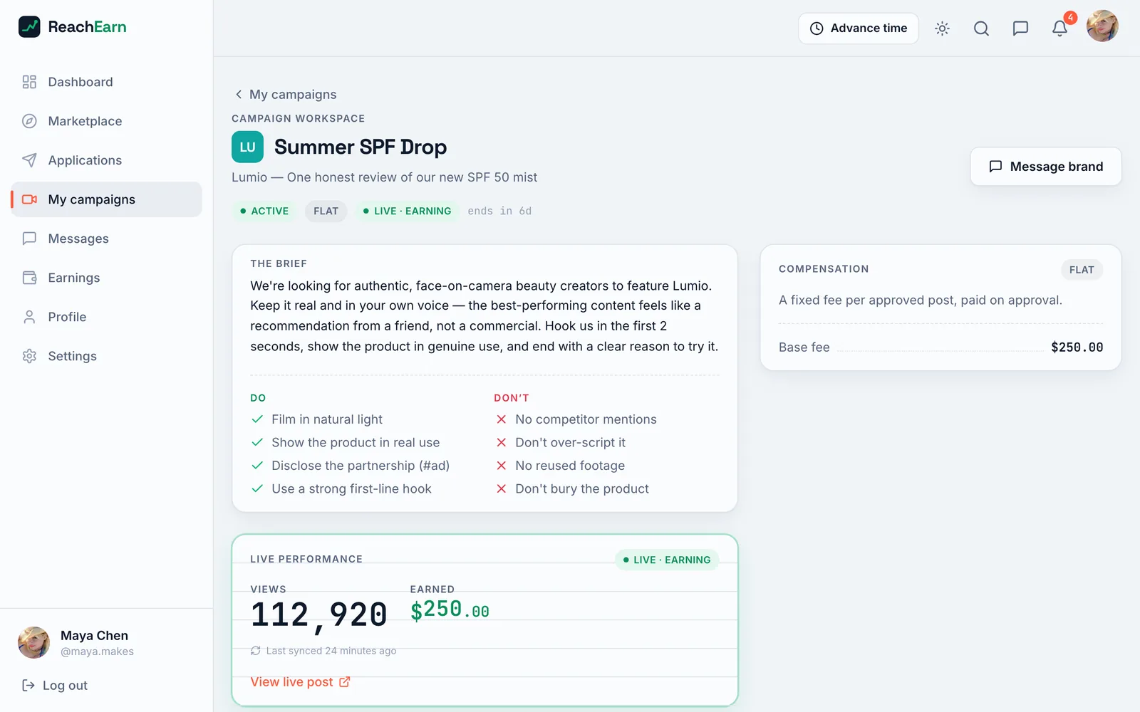Click Disclose the partnership (#ad) item
The height and width of the screenshot is (712, 1140).
(x=351, y=466)
